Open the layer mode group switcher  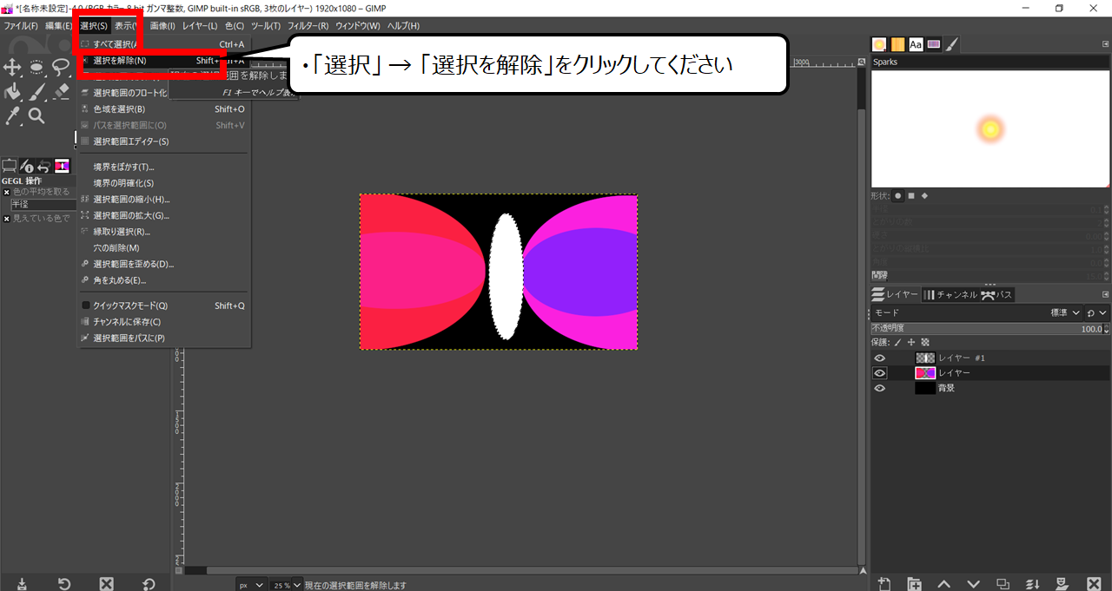tap(1097, 312)
